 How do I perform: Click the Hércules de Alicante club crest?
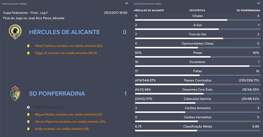point(15,32)
